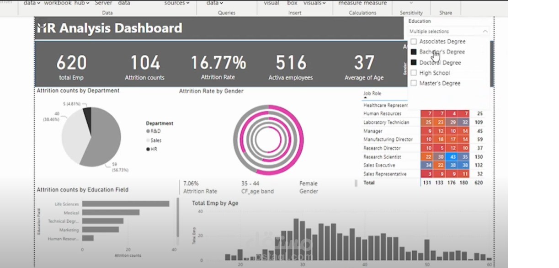Click the 'Total Emp by Age' chart title
The height and width of the screenshot is (268, 559).
click(x=215, y=203)
